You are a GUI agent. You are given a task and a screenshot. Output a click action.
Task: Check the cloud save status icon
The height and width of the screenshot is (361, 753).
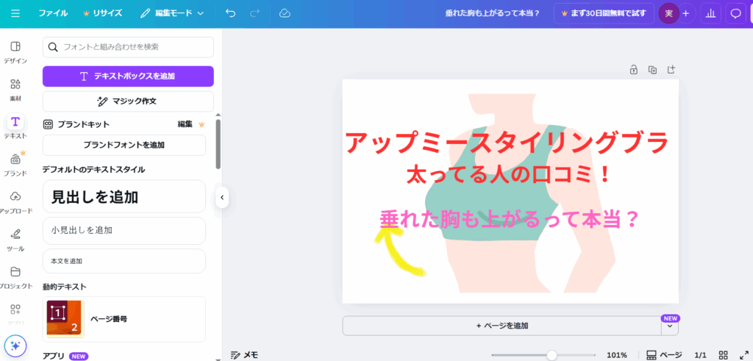[x=285, y=13]
